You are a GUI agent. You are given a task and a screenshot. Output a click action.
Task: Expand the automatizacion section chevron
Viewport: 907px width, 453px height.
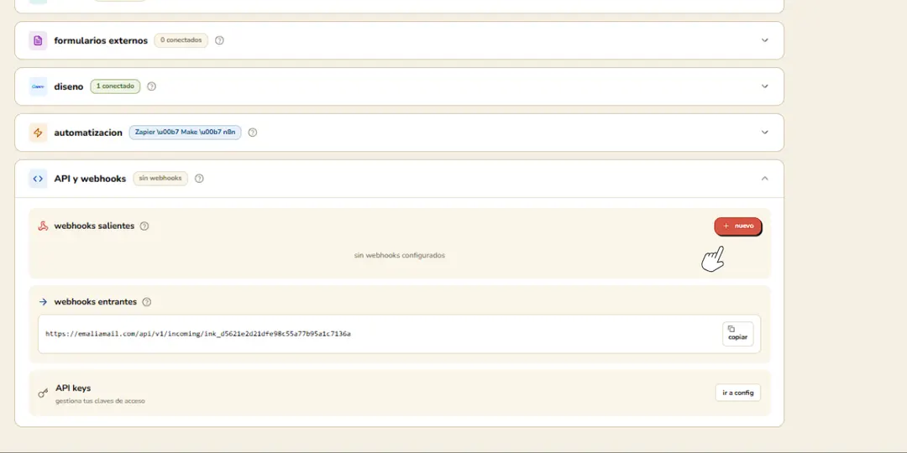[765, 133]
